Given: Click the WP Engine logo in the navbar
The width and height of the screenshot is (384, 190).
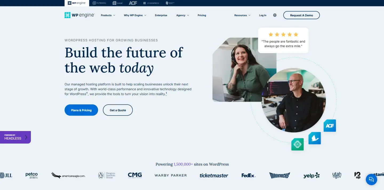Looking at the screenshot, I should click(x=79, y=15).
